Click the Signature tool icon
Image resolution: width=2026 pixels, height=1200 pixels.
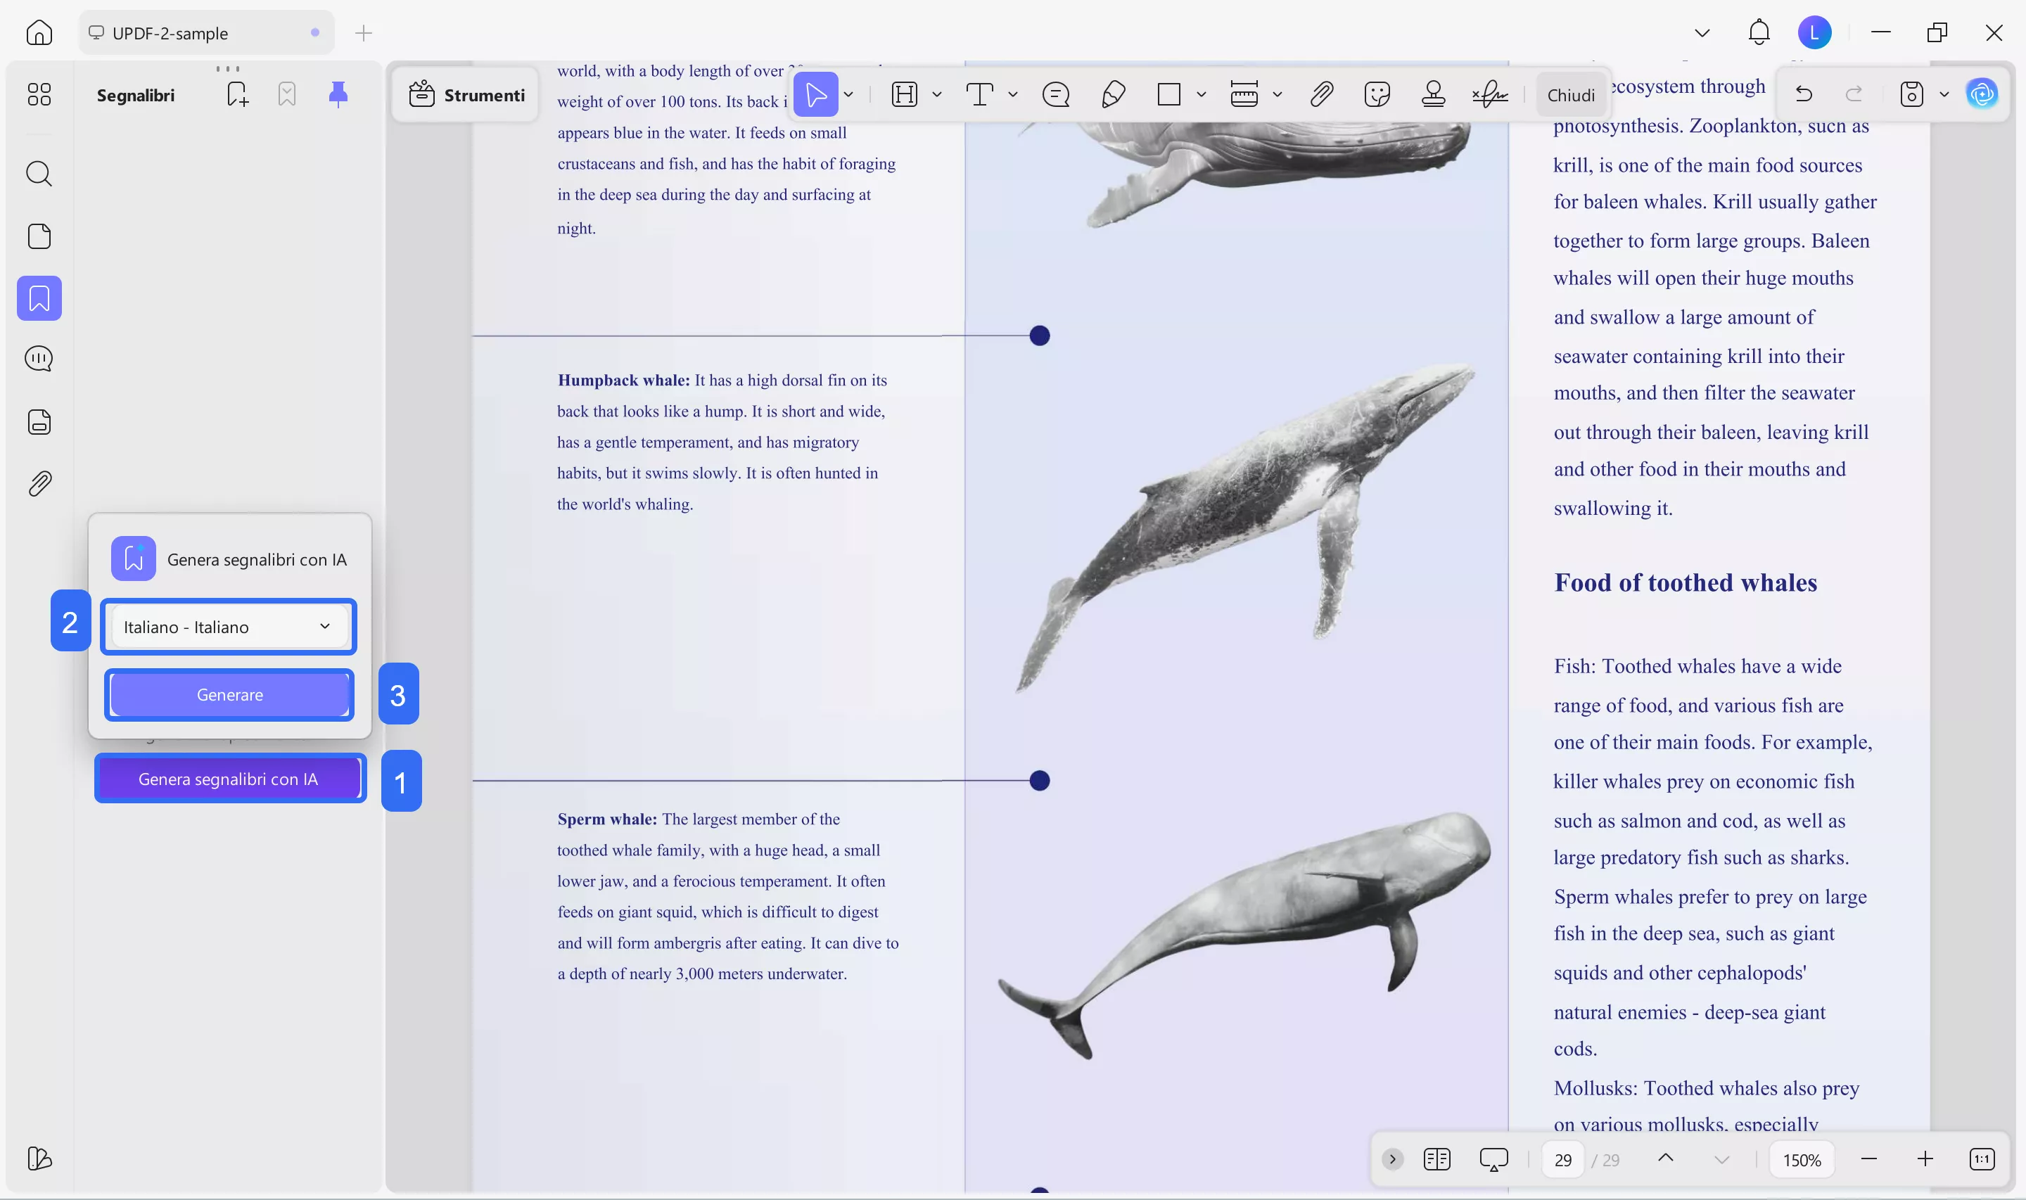pos(1489,95)
